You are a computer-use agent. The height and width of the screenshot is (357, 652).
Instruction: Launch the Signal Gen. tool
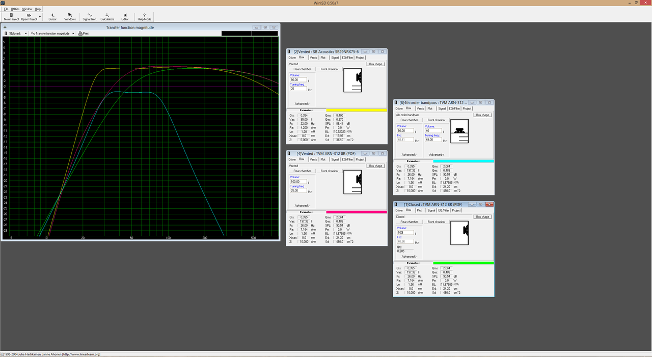click(x=90, y=17)
